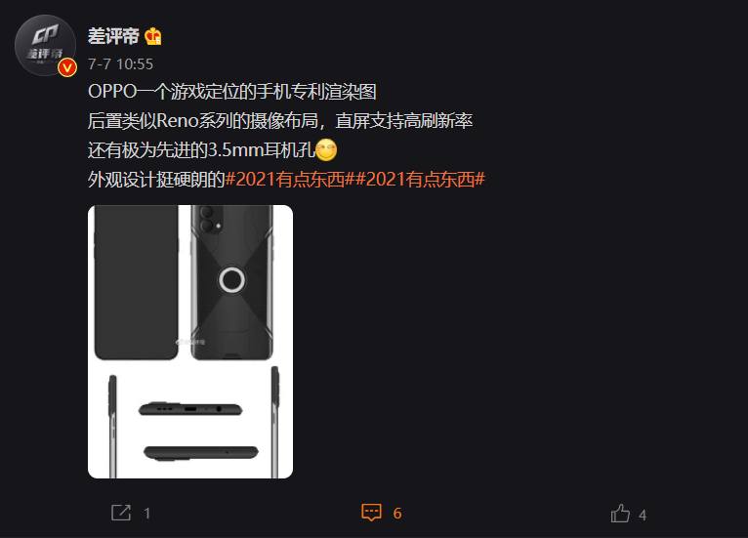Enlarge the attached phone patent render image

190,342
